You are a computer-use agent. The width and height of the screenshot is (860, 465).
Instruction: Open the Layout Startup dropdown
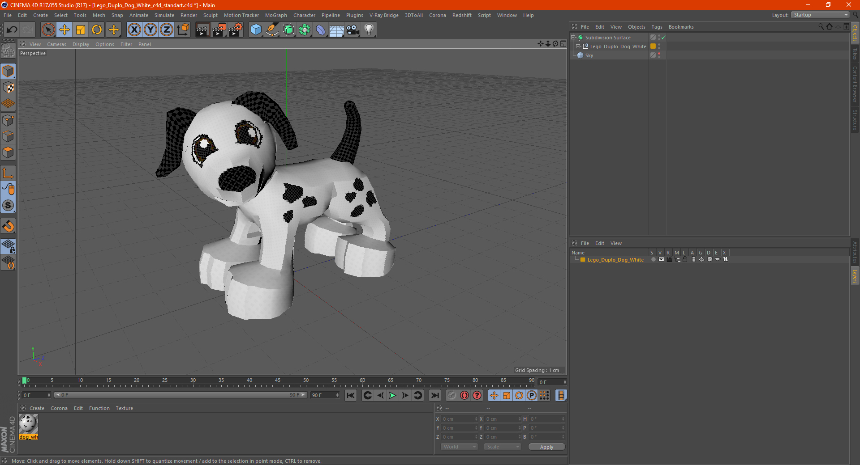(821, 15)
